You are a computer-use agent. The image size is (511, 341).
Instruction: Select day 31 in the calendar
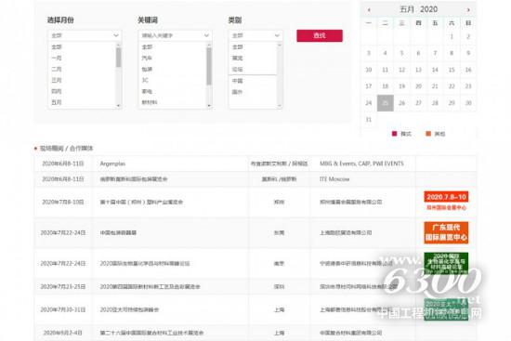pos(369,120)
